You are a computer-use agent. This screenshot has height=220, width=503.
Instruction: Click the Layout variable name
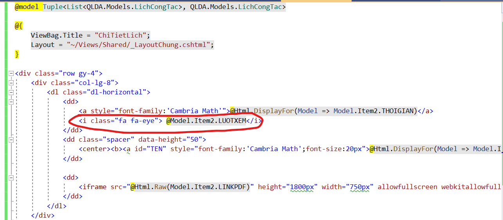pyautogui.click(x=43, y=45)
